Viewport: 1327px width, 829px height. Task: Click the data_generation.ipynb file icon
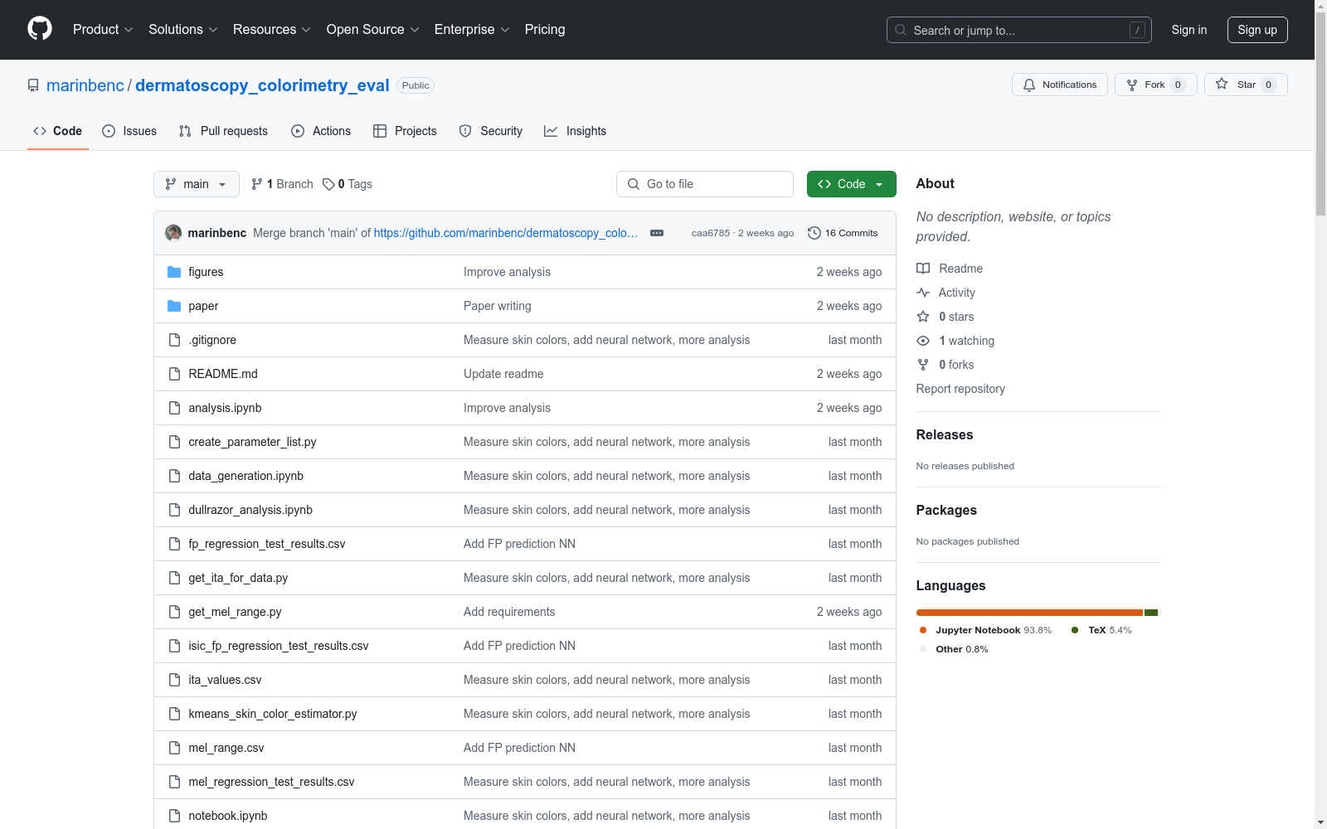[174, 476]
